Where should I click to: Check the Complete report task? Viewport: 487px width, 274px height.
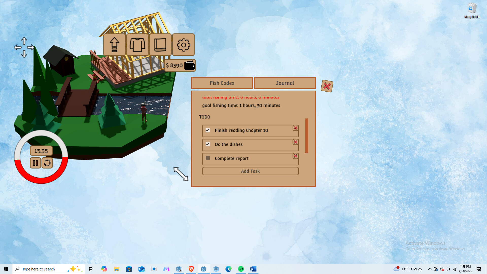pos(208,158)
